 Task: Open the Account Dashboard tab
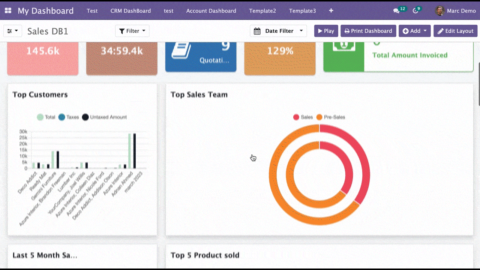[x=211, y=11]
